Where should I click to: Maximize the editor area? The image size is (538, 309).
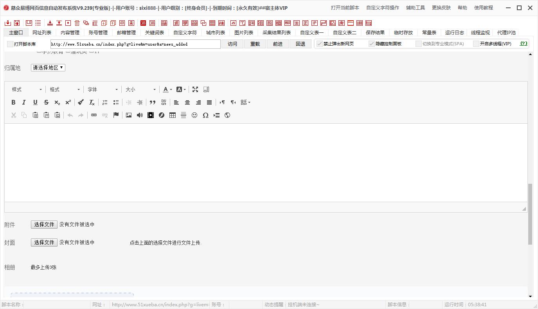coord(195,89)
